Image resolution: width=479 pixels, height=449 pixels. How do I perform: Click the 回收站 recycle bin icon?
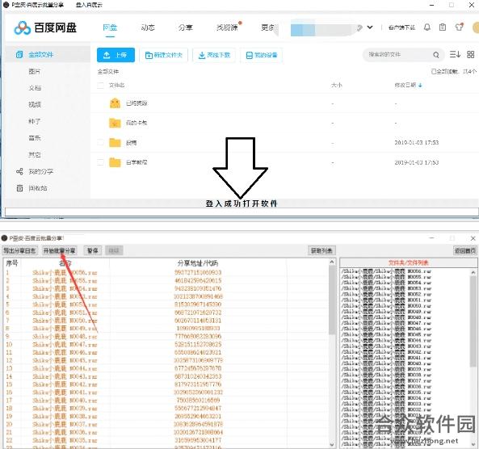tap(19, 188)
